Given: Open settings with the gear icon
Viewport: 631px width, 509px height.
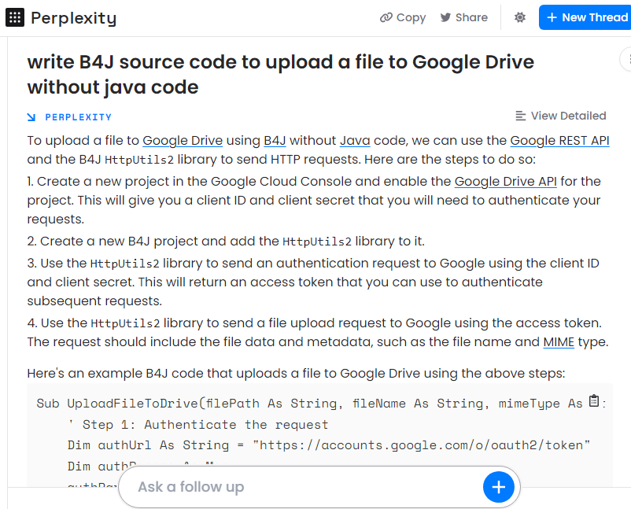Looking at the screenshot, I should pos(519,17).
